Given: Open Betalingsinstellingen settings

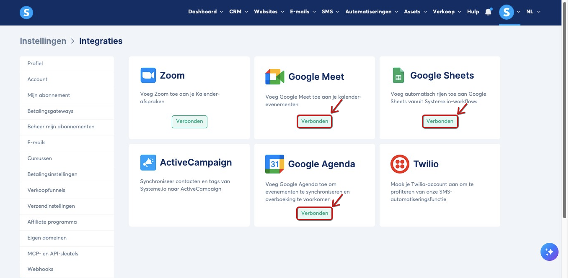Looking at the screenshot, I should tap(67, 174).
